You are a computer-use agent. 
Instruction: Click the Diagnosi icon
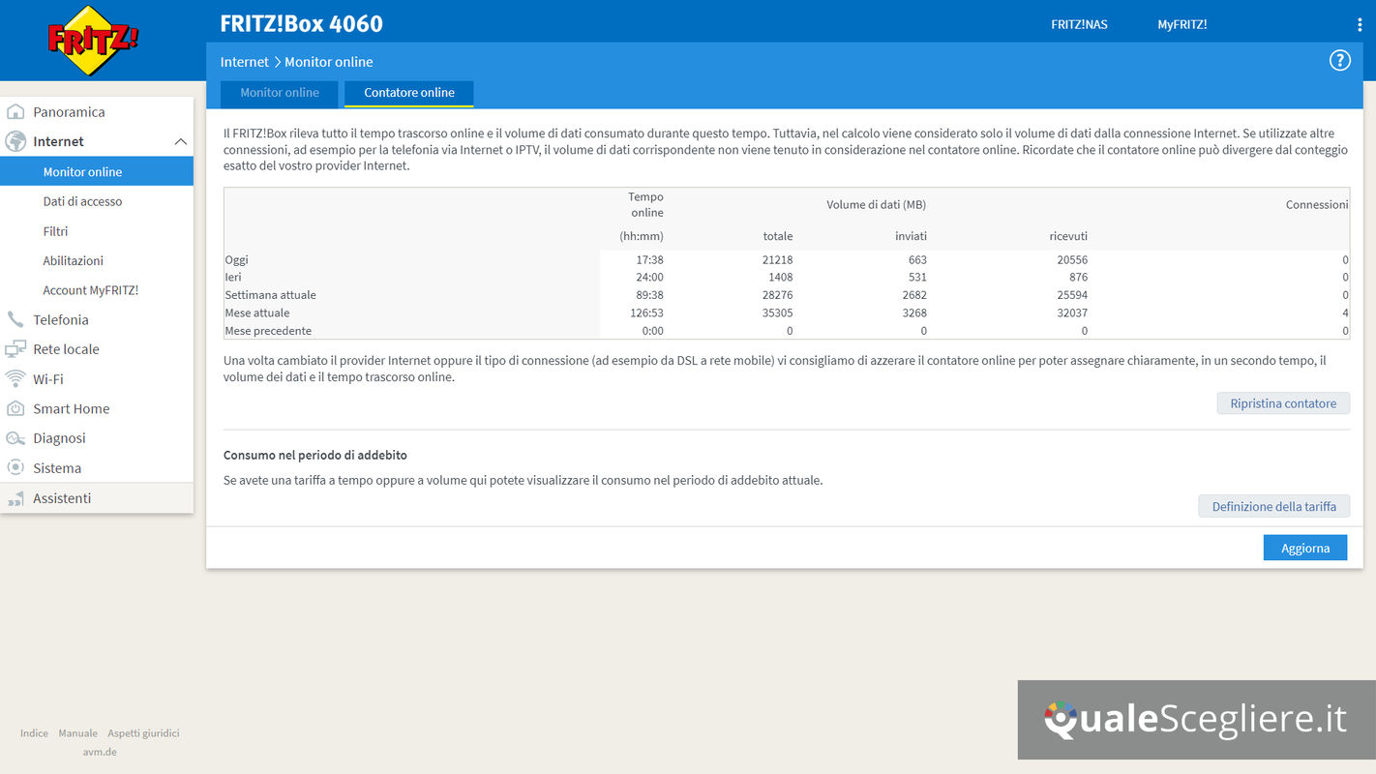(15, 438)
